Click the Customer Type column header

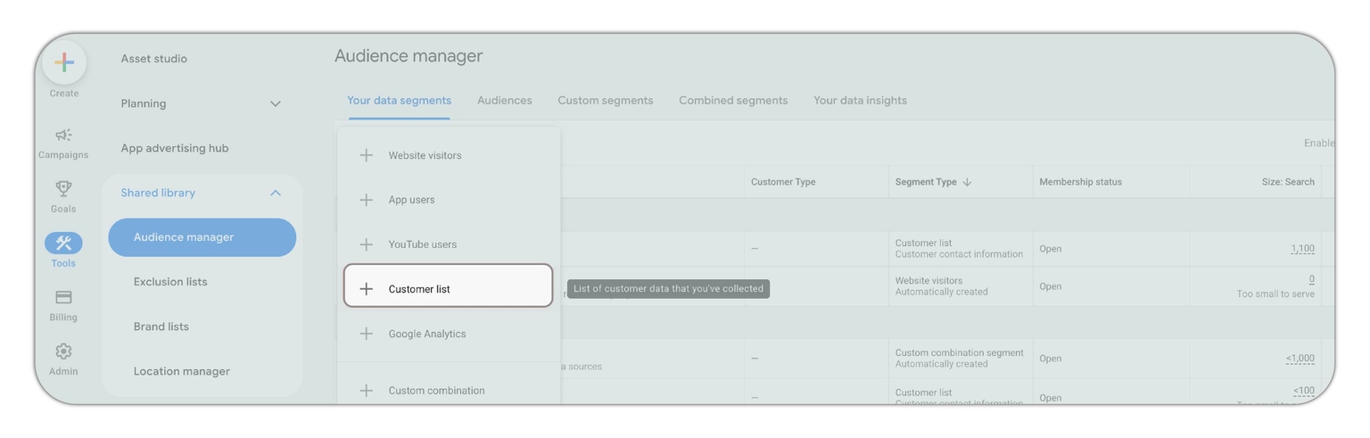(x=783, y=182)
